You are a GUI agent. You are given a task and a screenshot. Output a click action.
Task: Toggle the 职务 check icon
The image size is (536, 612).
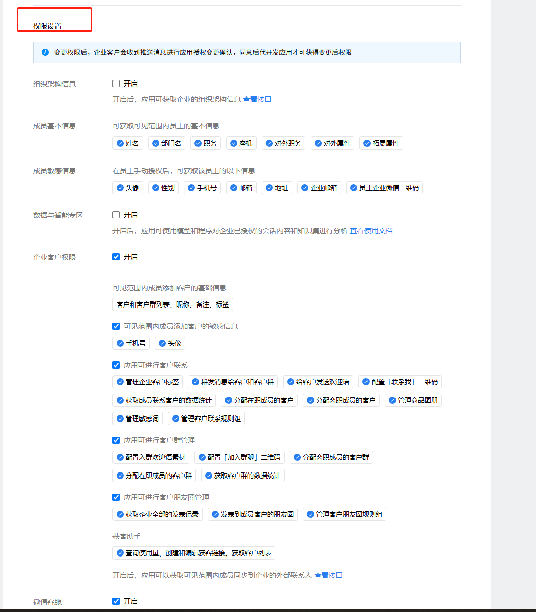click(198, 143)
